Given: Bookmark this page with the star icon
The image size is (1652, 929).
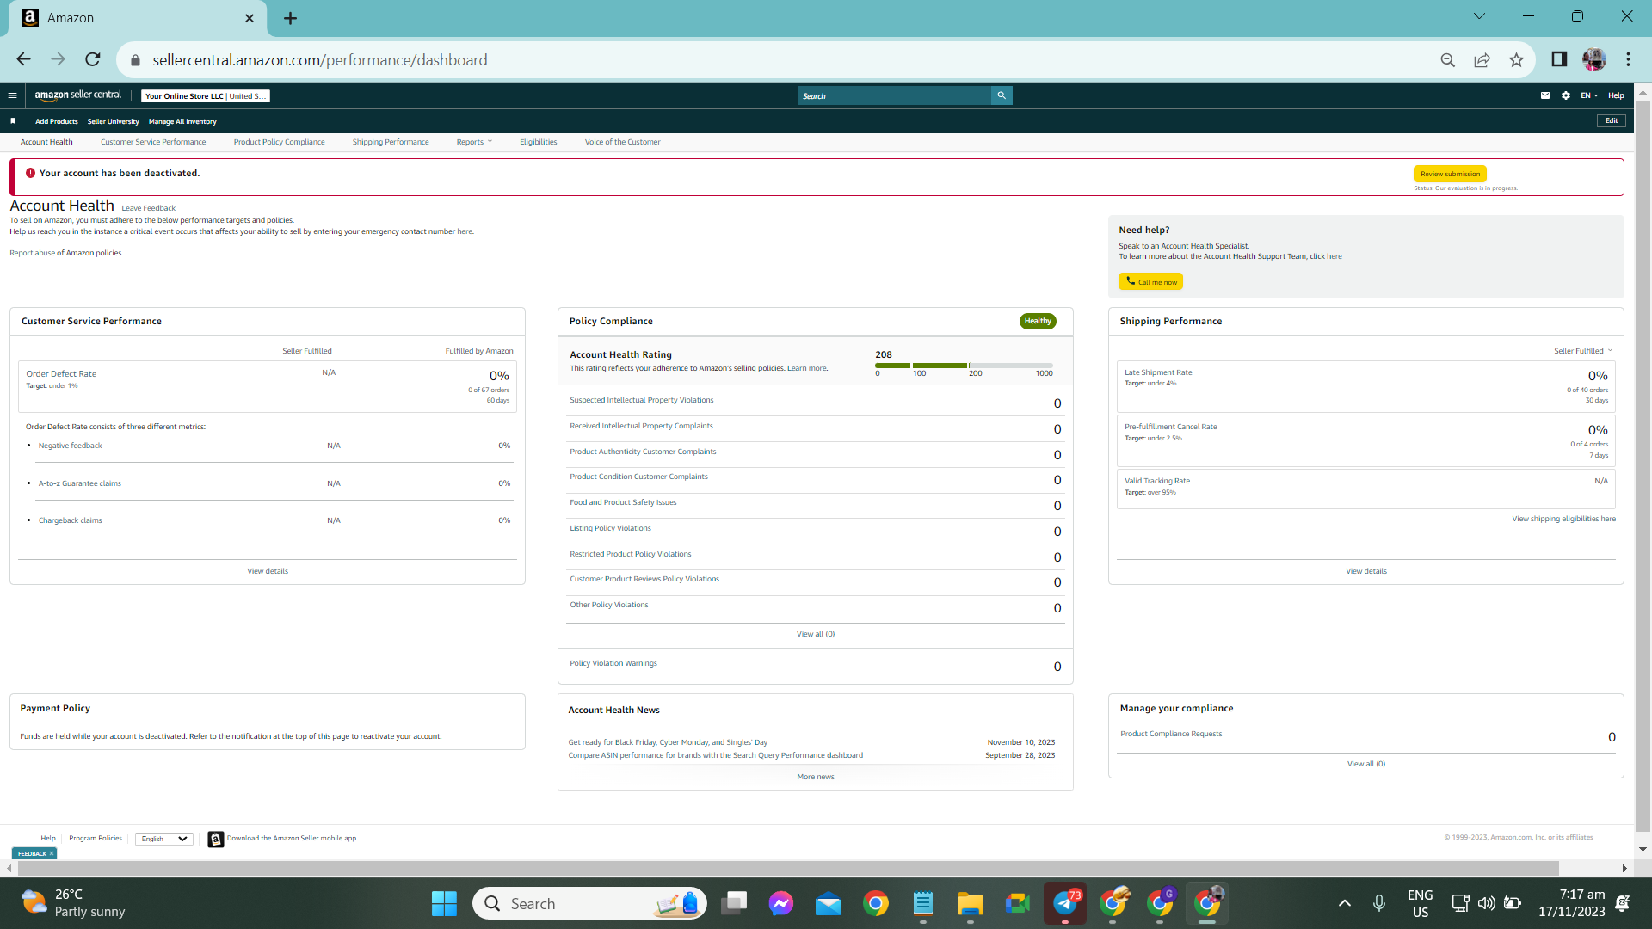Looking at the screenshot, I should click(x=1516, y=59).
